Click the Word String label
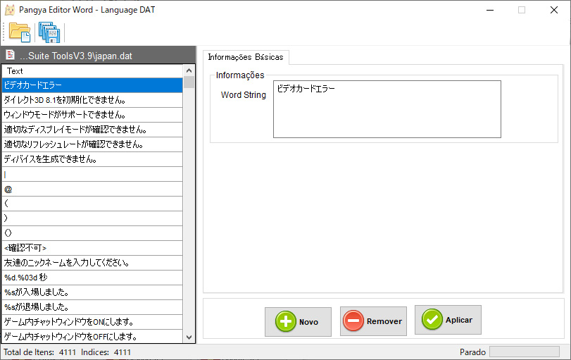The width and height of the screenshot is (571, 360). (x=244, y=95)
